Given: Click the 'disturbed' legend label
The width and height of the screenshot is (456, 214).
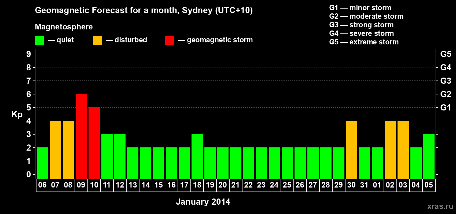Looking at the screenshot, I should tap(131, 40).
